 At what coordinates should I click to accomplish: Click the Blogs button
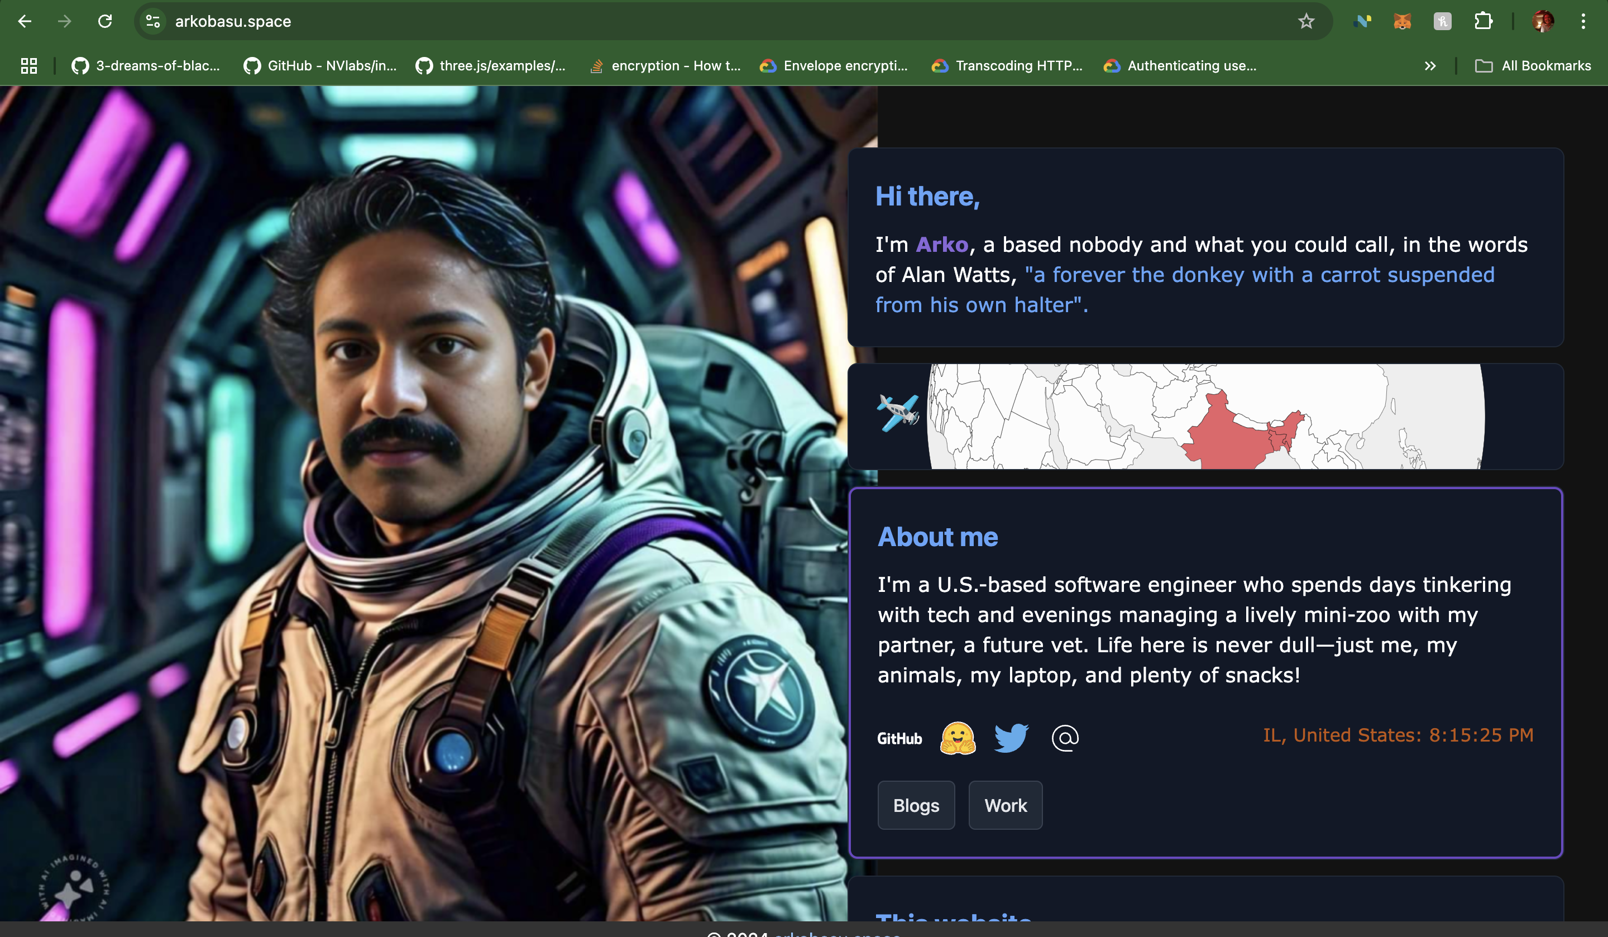916,805
